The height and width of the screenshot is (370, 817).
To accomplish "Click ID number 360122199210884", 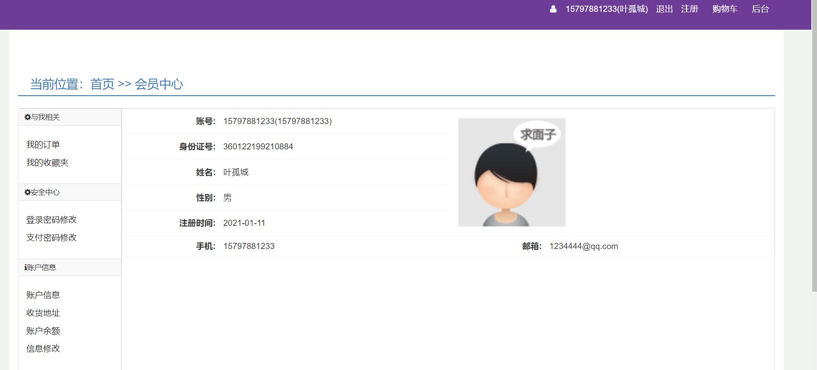I will tap(258, 146).
